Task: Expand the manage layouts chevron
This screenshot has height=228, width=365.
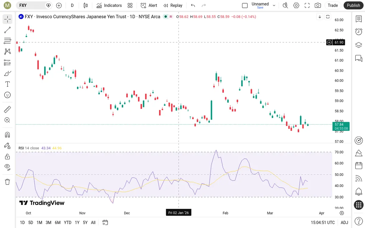Action: pos(274,5)
